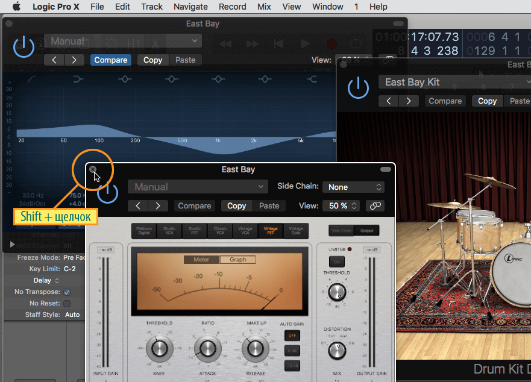This screenshot has width=531, height=382.
Task: Enable the No Reset checkbox
Action: (x=67, y=303)
